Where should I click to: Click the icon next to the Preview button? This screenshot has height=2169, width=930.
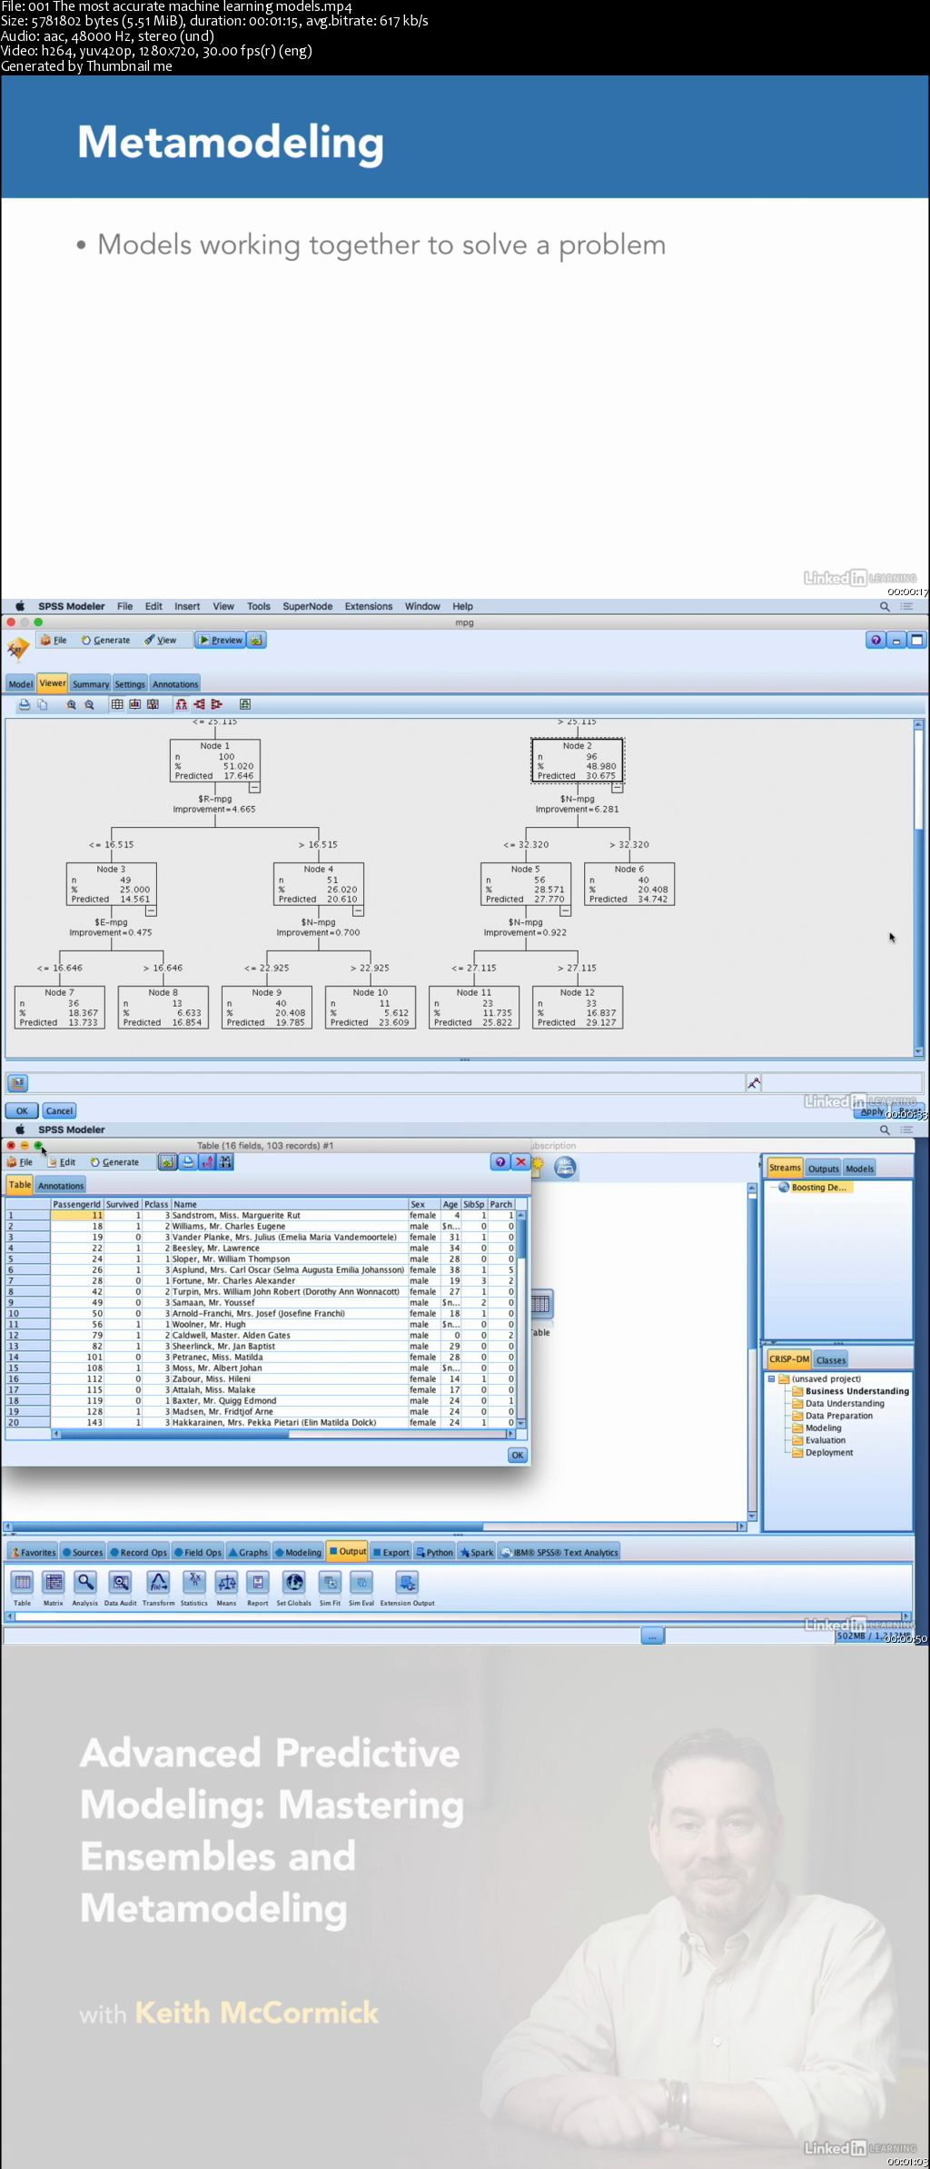pyautogui.click(x=257, y=640)
